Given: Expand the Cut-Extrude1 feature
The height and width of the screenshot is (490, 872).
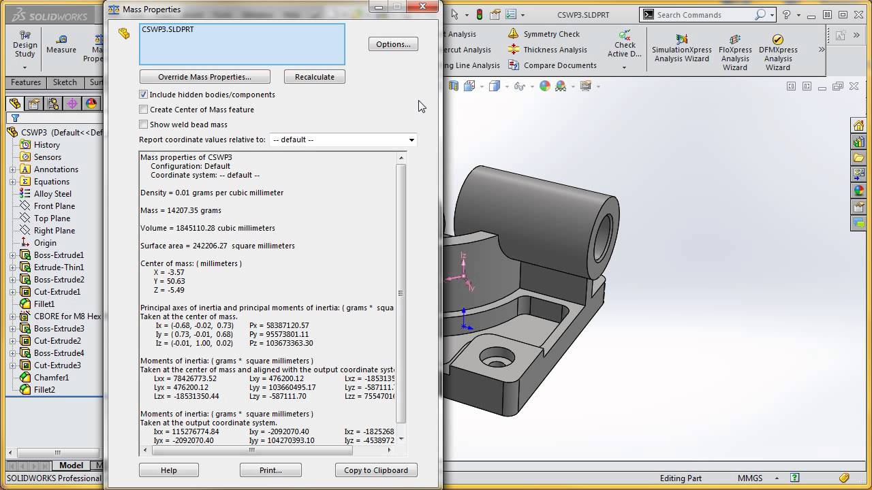Looking at the screenshot, I should pyautogui.click(x=13, y=292).
